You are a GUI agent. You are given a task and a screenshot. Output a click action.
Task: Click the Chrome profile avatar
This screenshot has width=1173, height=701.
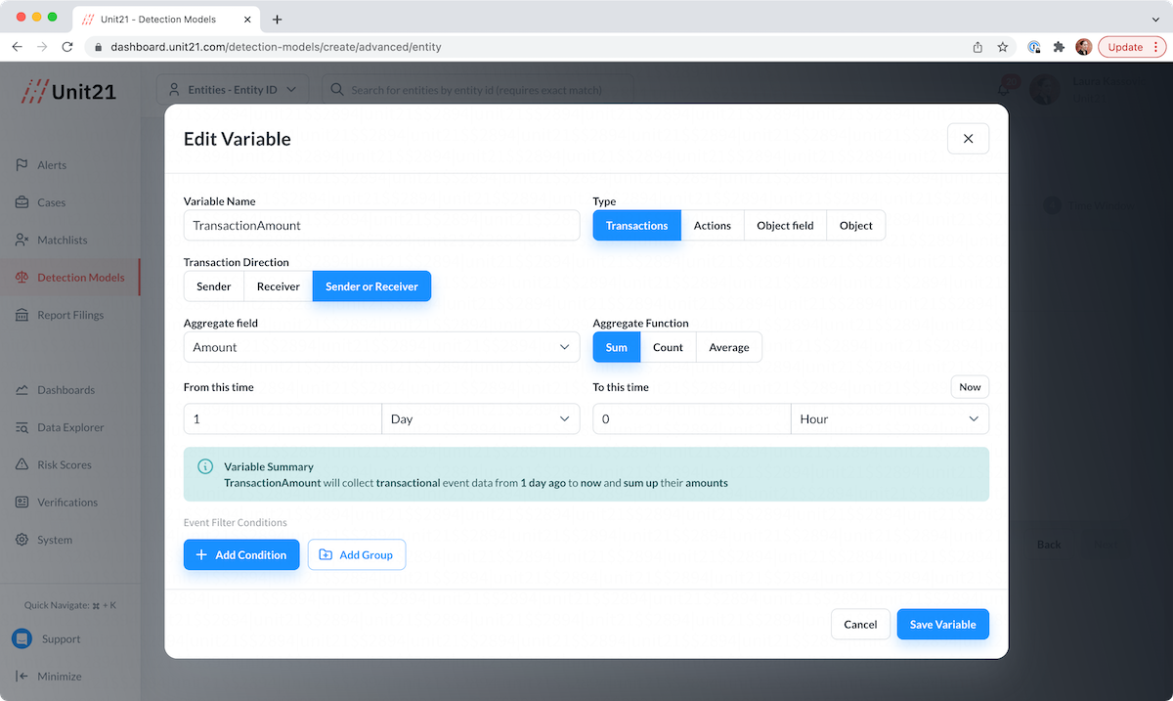click(x=1084, y=46)
